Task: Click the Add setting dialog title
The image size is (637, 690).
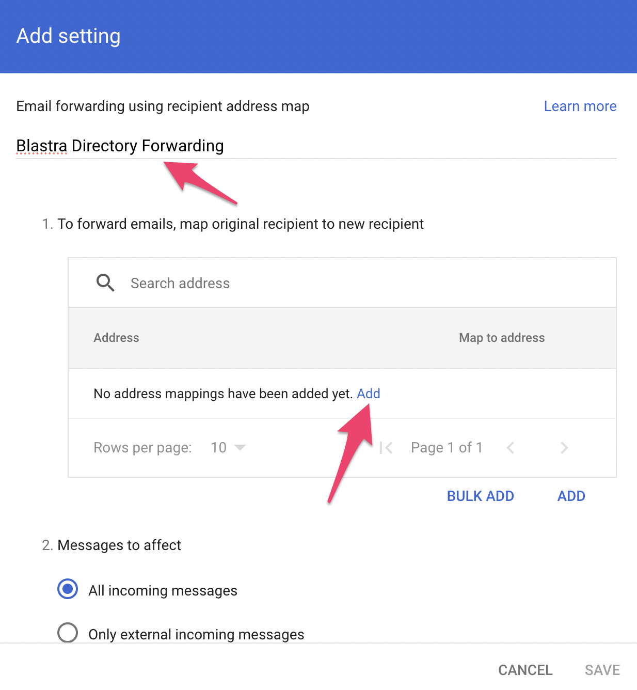Action: (x=69, y=36)
